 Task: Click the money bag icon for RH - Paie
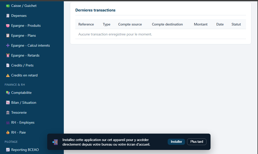tap(8, 133)
